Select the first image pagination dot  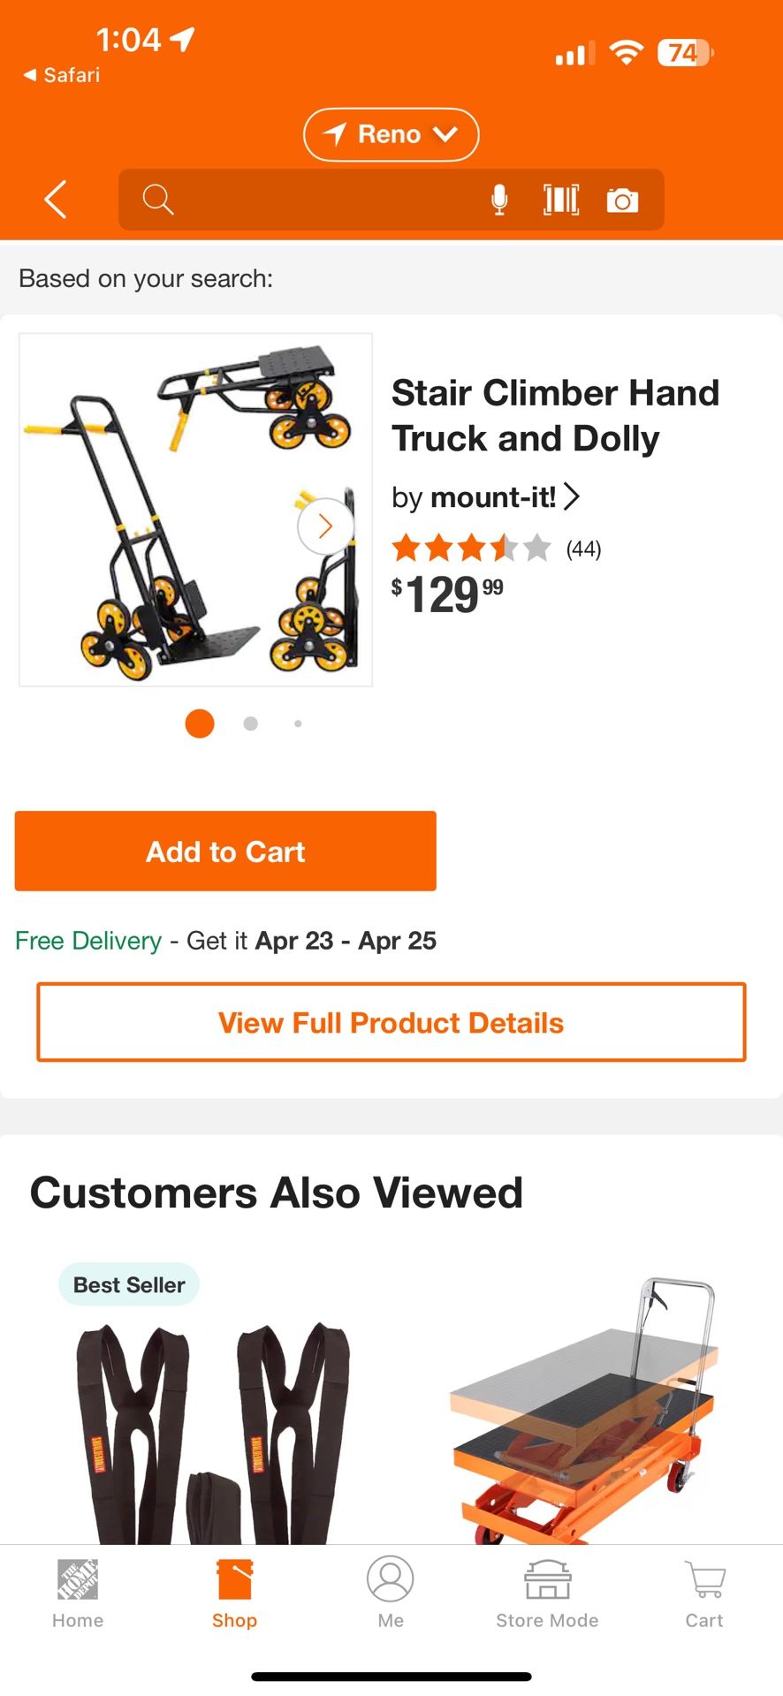click(200, 723)
